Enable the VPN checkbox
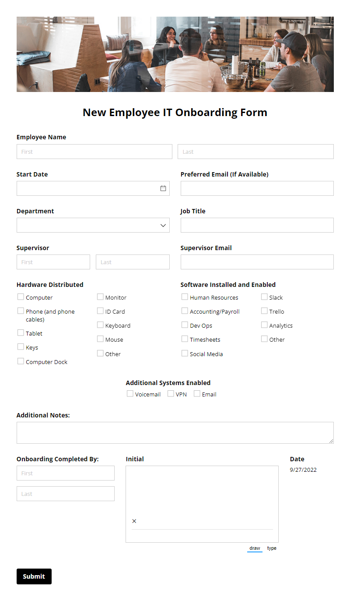350x601 pixels. [170, 393]
